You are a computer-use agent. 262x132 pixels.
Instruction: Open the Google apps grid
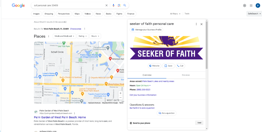251,6
